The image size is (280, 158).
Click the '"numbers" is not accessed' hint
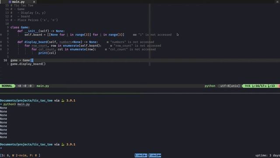click(132, 42)
